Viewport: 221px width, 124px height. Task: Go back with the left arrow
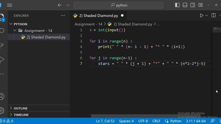(x=60, y=5)
